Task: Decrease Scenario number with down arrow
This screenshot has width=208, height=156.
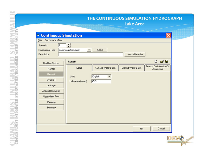Action: (x=69, y=47)
